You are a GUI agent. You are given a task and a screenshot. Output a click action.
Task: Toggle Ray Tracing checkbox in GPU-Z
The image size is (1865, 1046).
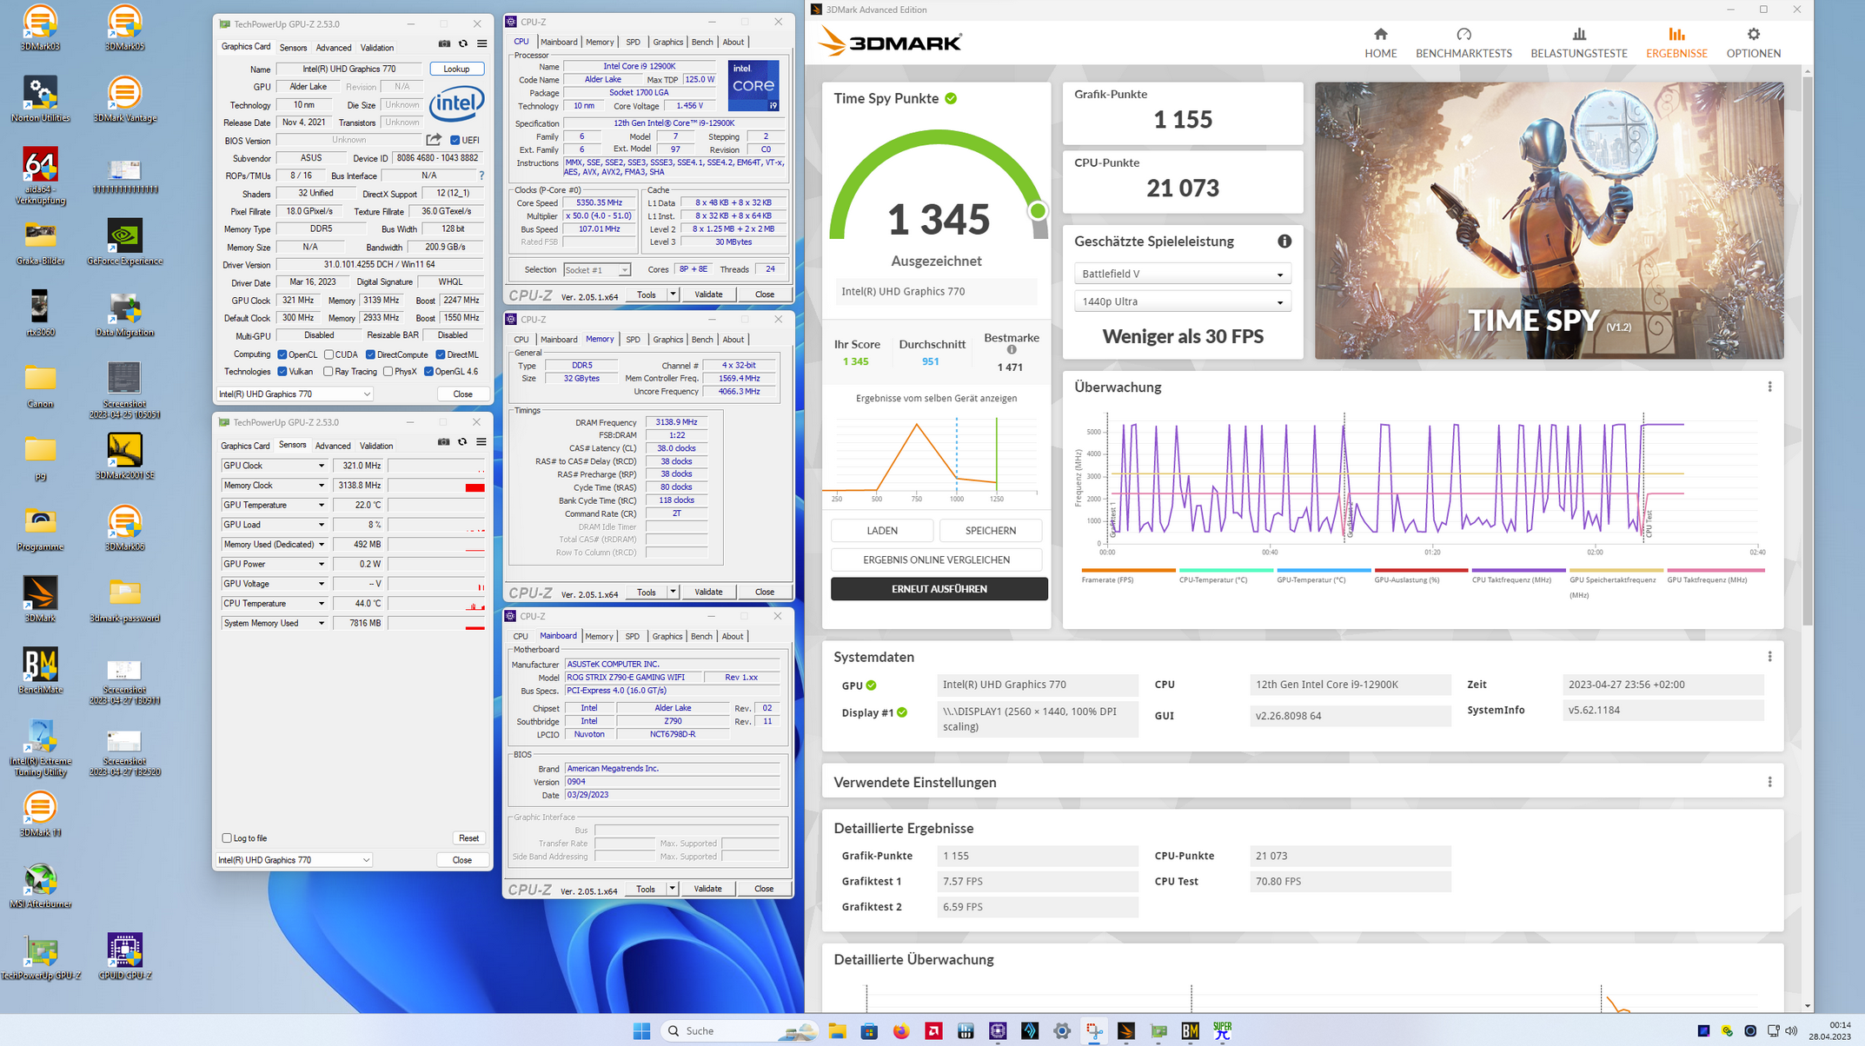point(329,372)
